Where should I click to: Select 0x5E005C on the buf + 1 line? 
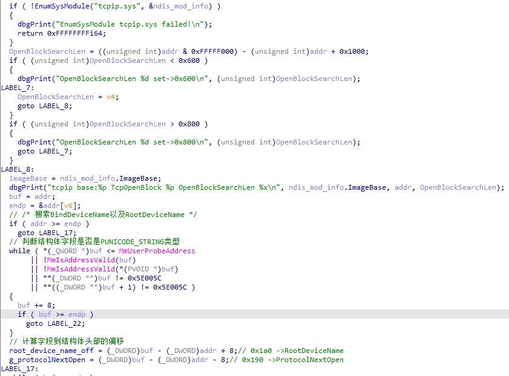click(x=170, y=288)
